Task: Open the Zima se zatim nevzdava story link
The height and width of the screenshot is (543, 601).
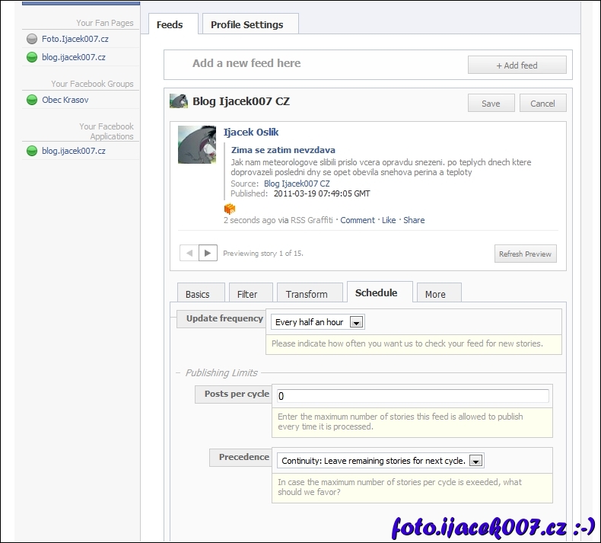Action: [283, 150]
